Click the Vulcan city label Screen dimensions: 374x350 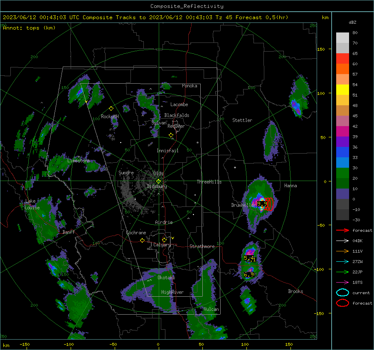pos(211,309)
